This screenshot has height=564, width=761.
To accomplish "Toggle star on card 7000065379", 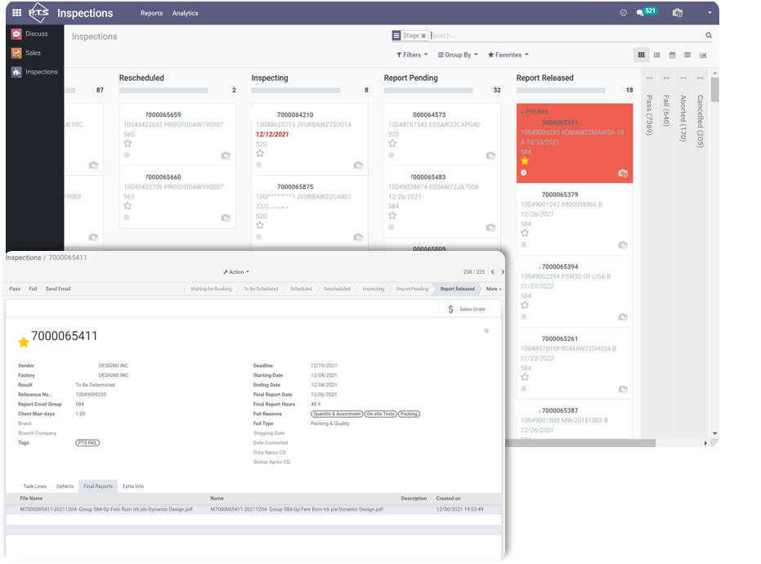I will tap(524, 233).
